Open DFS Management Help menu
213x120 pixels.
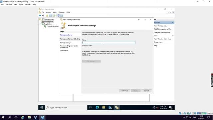(68, 12)
